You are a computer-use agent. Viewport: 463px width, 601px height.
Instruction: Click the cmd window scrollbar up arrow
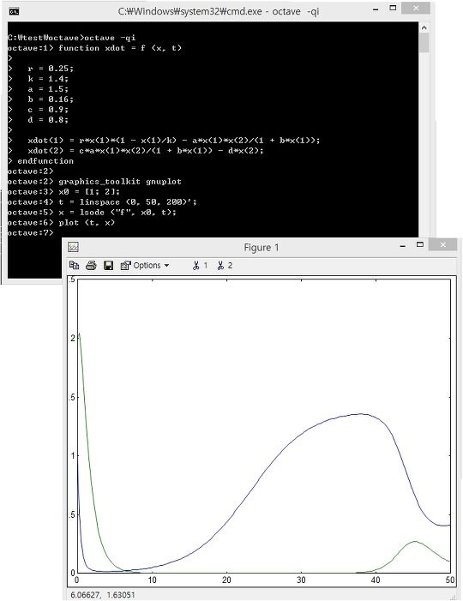click(x=424, y=27)
